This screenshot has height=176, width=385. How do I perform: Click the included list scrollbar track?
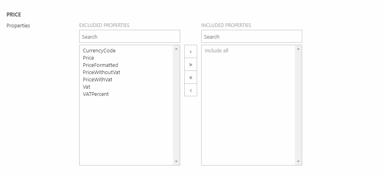(298, 105)
